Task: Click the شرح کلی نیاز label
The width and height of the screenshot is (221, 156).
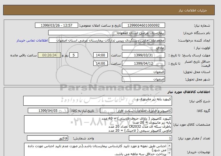Action: coord(199,101)
